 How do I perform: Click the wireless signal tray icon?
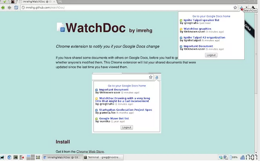pyautogui.click(x=242, y=157)
